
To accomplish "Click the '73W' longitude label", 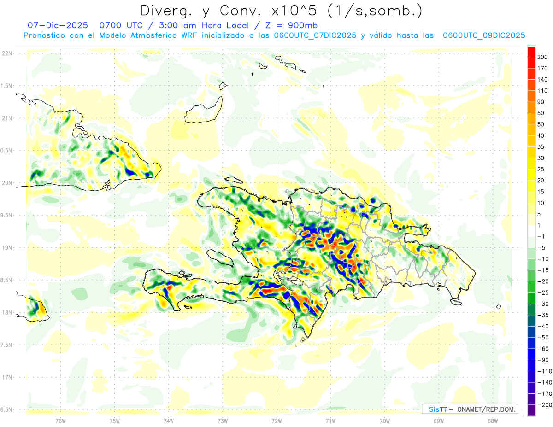I will pyautogui.click(x=223, y=421).
